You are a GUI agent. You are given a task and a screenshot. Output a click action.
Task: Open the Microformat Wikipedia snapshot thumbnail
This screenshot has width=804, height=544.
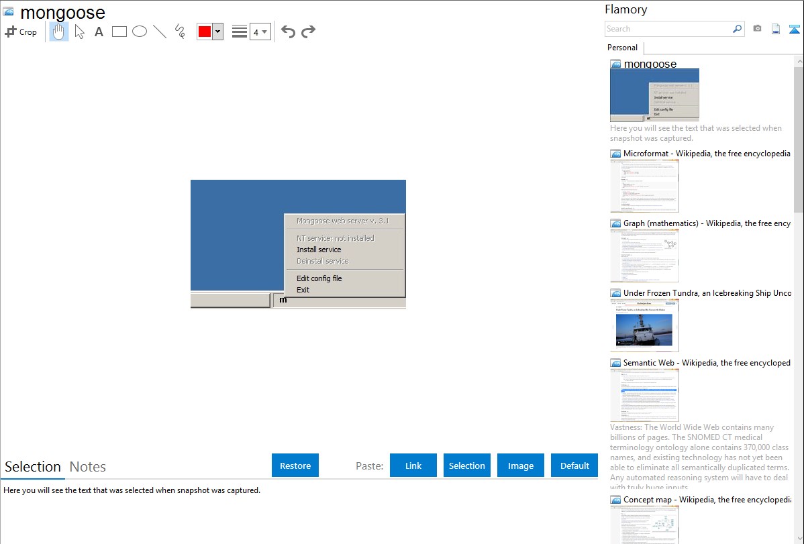point(644,186)
